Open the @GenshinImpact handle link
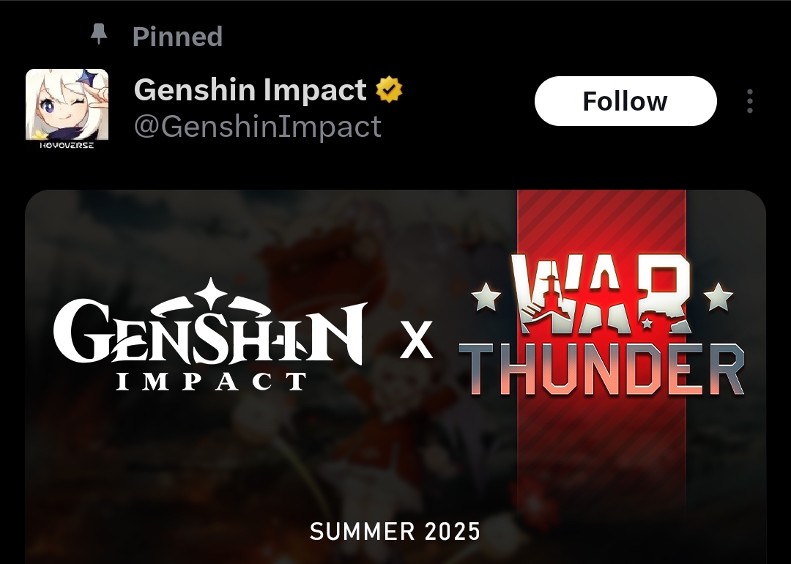Viewport: 791px width, 564px height. [x=258, y=126]
